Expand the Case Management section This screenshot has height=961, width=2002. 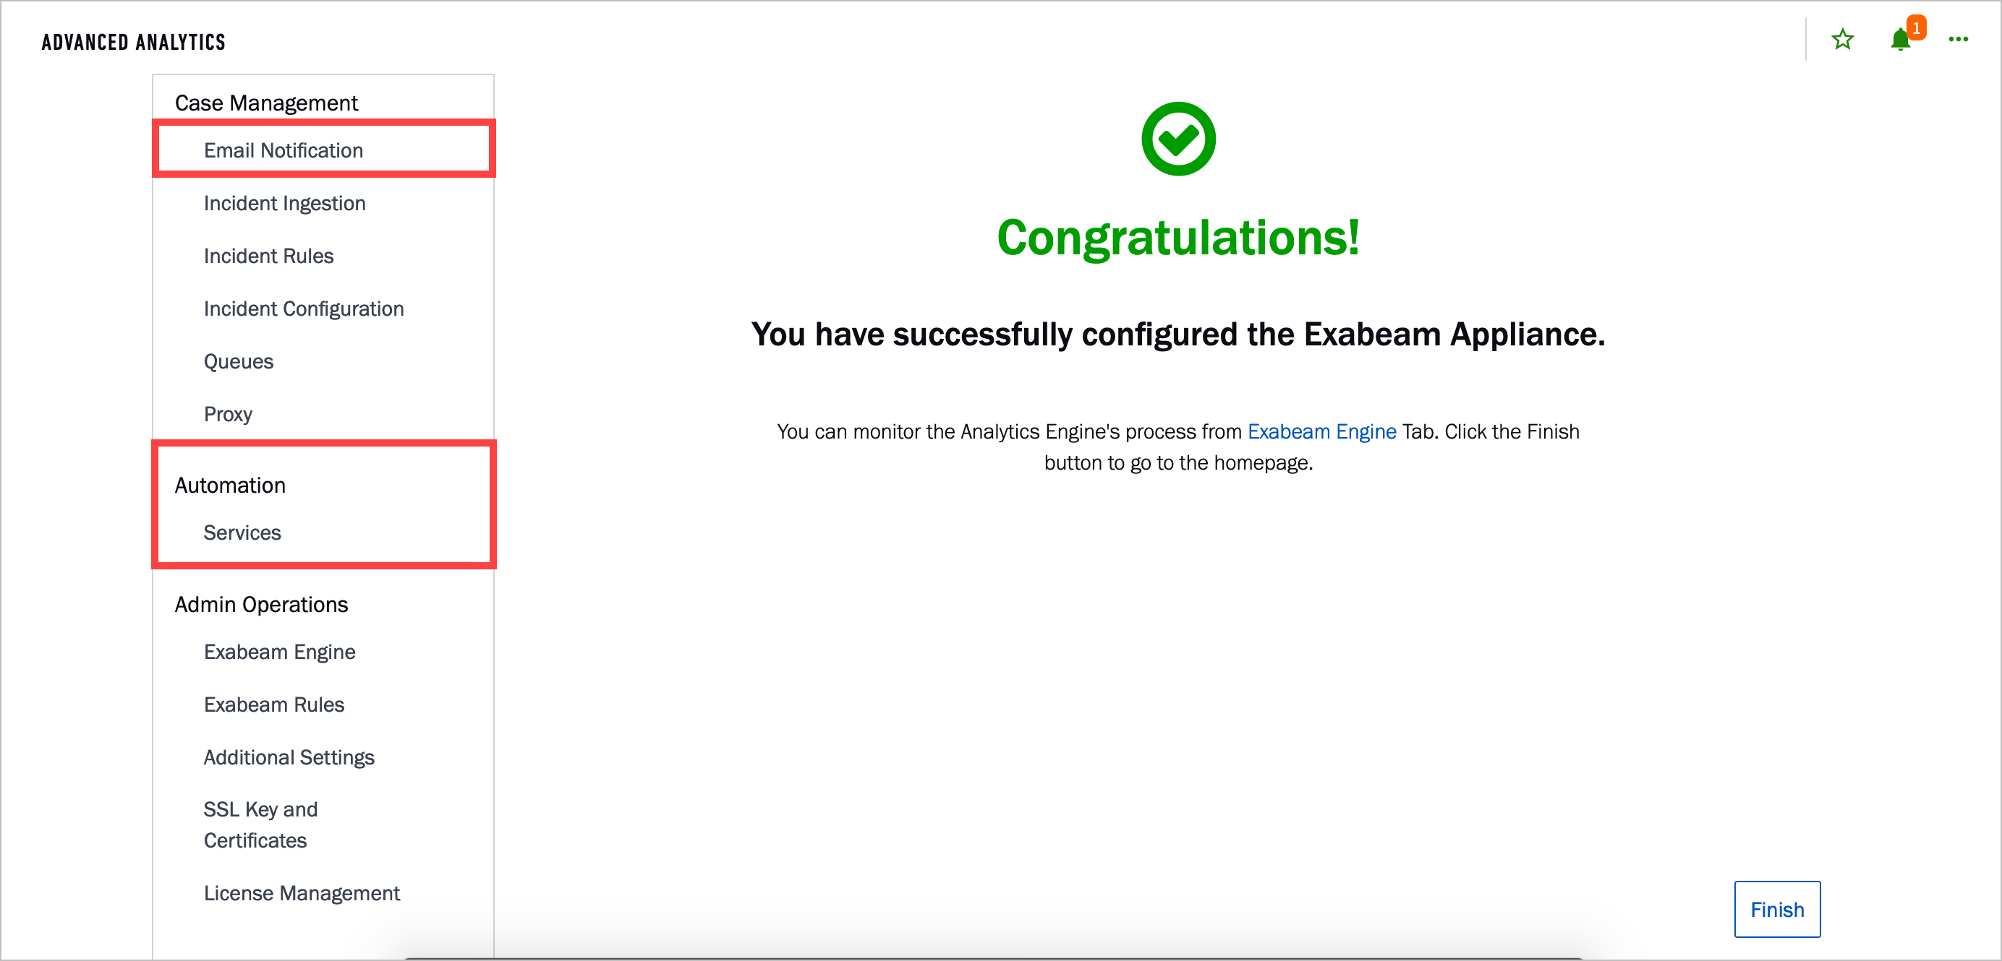tap(265, 102)
